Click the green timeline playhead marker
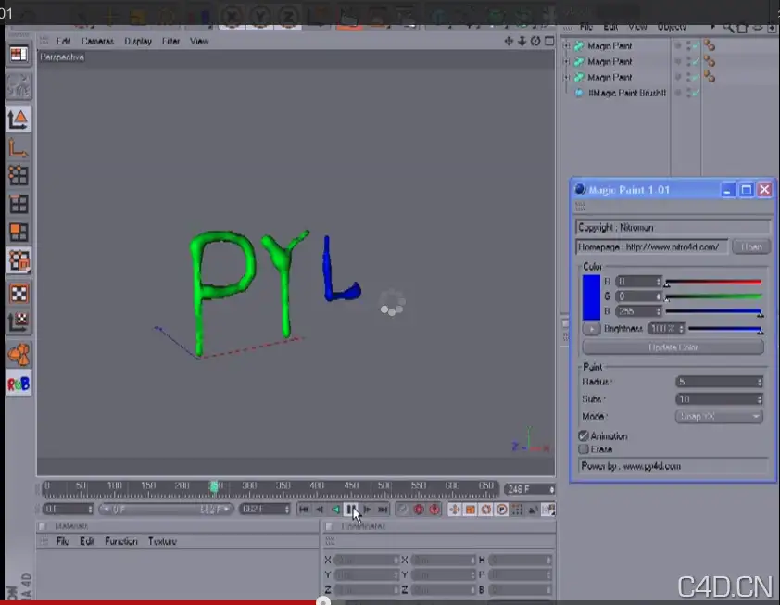Viewport: 780px width, 605px height. [x=214, y=486]
